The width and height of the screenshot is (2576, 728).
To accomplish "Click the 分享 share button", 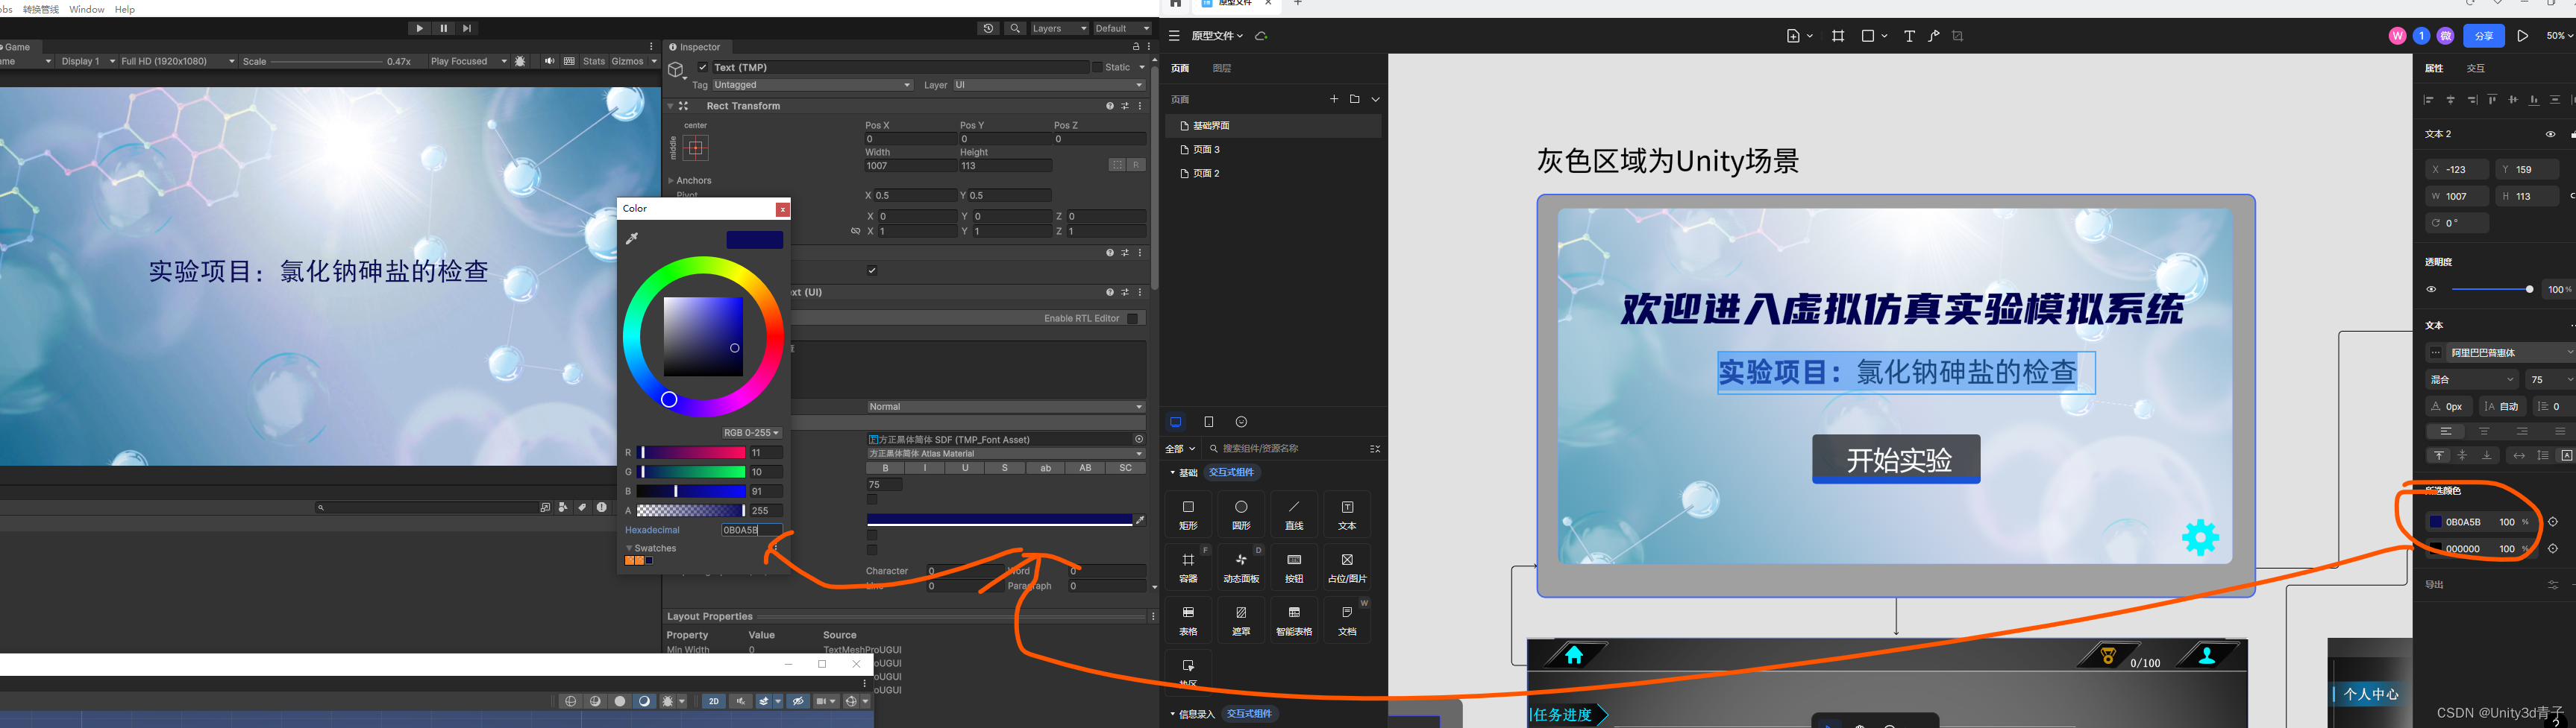I will (x=2484, y=35).
